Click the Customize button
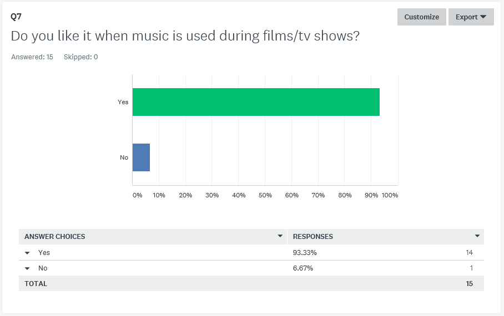Image resolution: width=504 pixels, height=316 pixels. 421,17
